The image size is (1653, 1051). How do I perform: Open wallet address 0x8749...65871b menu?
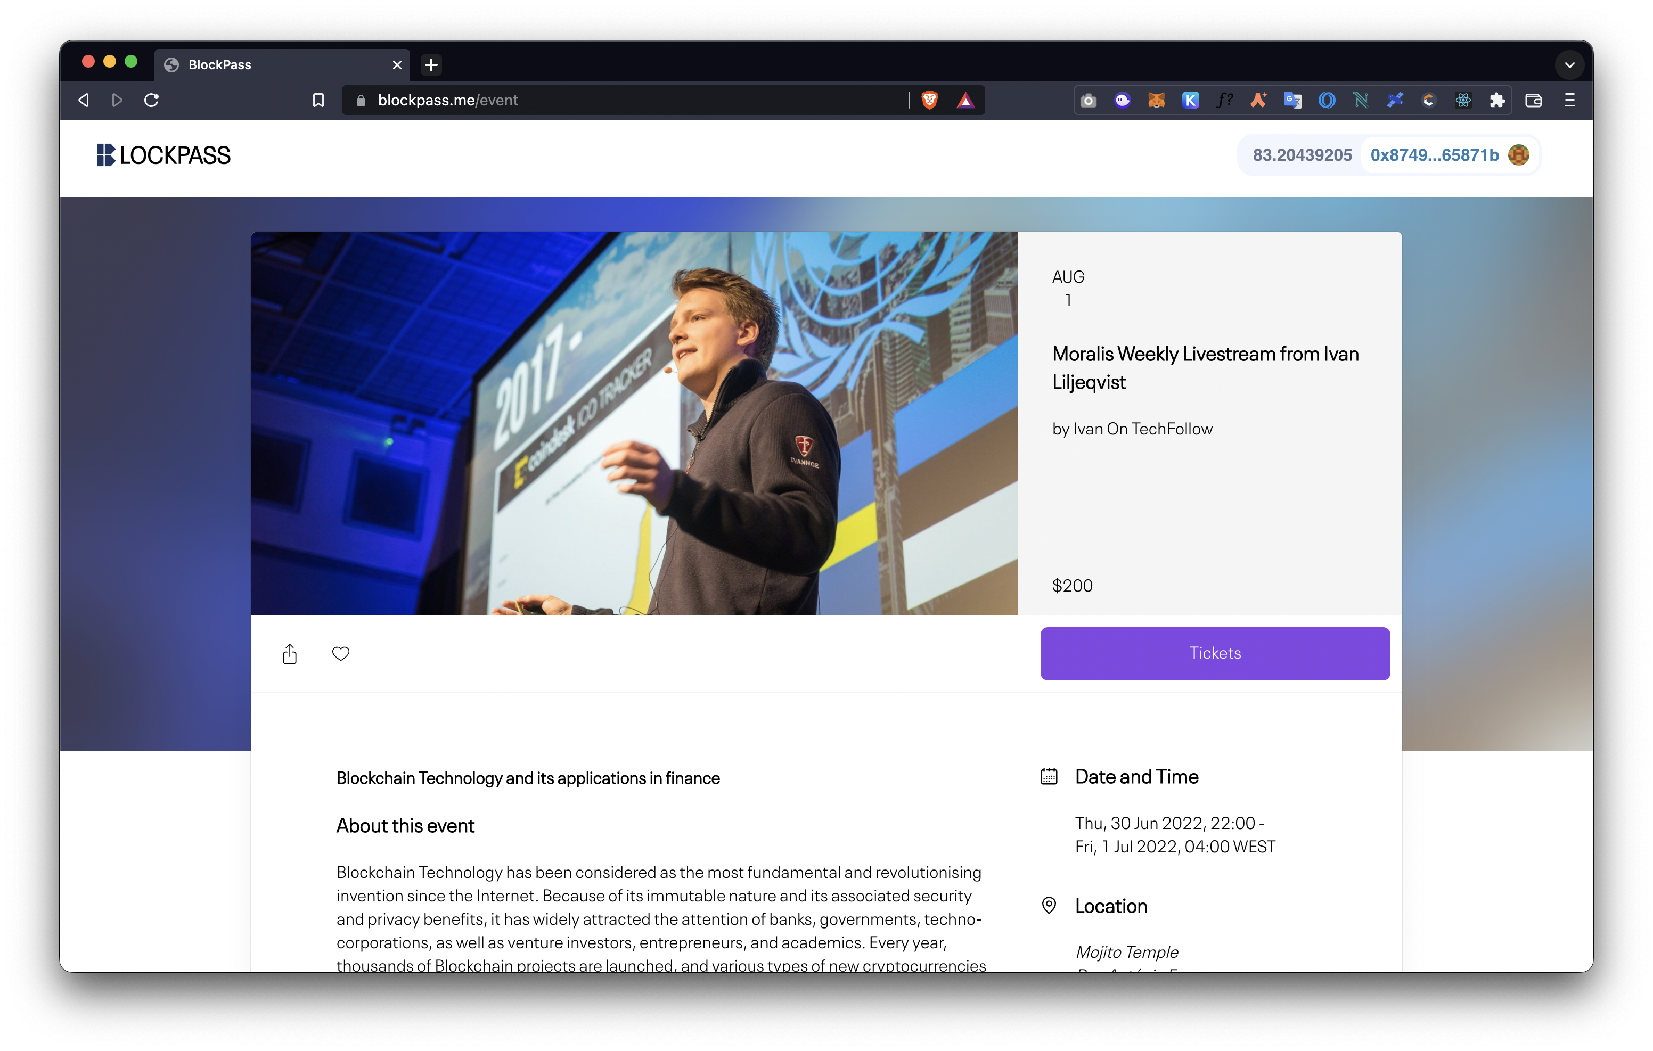click(1434, 155)
